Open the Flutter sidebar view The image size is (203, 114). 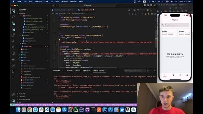tap(13, 47)
